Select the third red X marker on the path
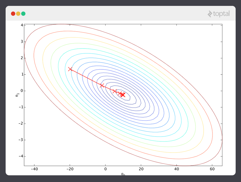Screen dimensions: 241x182 click(115, 91)
